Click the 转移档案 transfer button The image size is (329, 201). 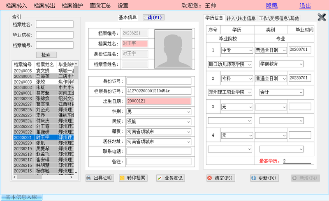click(x=132, y=178)
